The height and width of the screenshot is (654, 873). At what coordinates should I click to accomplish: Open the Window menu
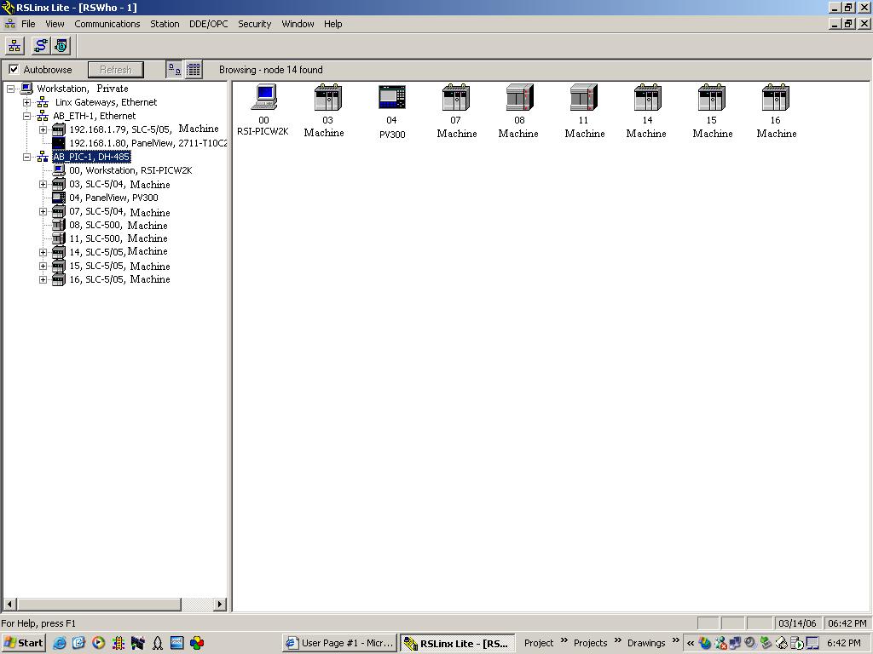click(x=298, y=24)
